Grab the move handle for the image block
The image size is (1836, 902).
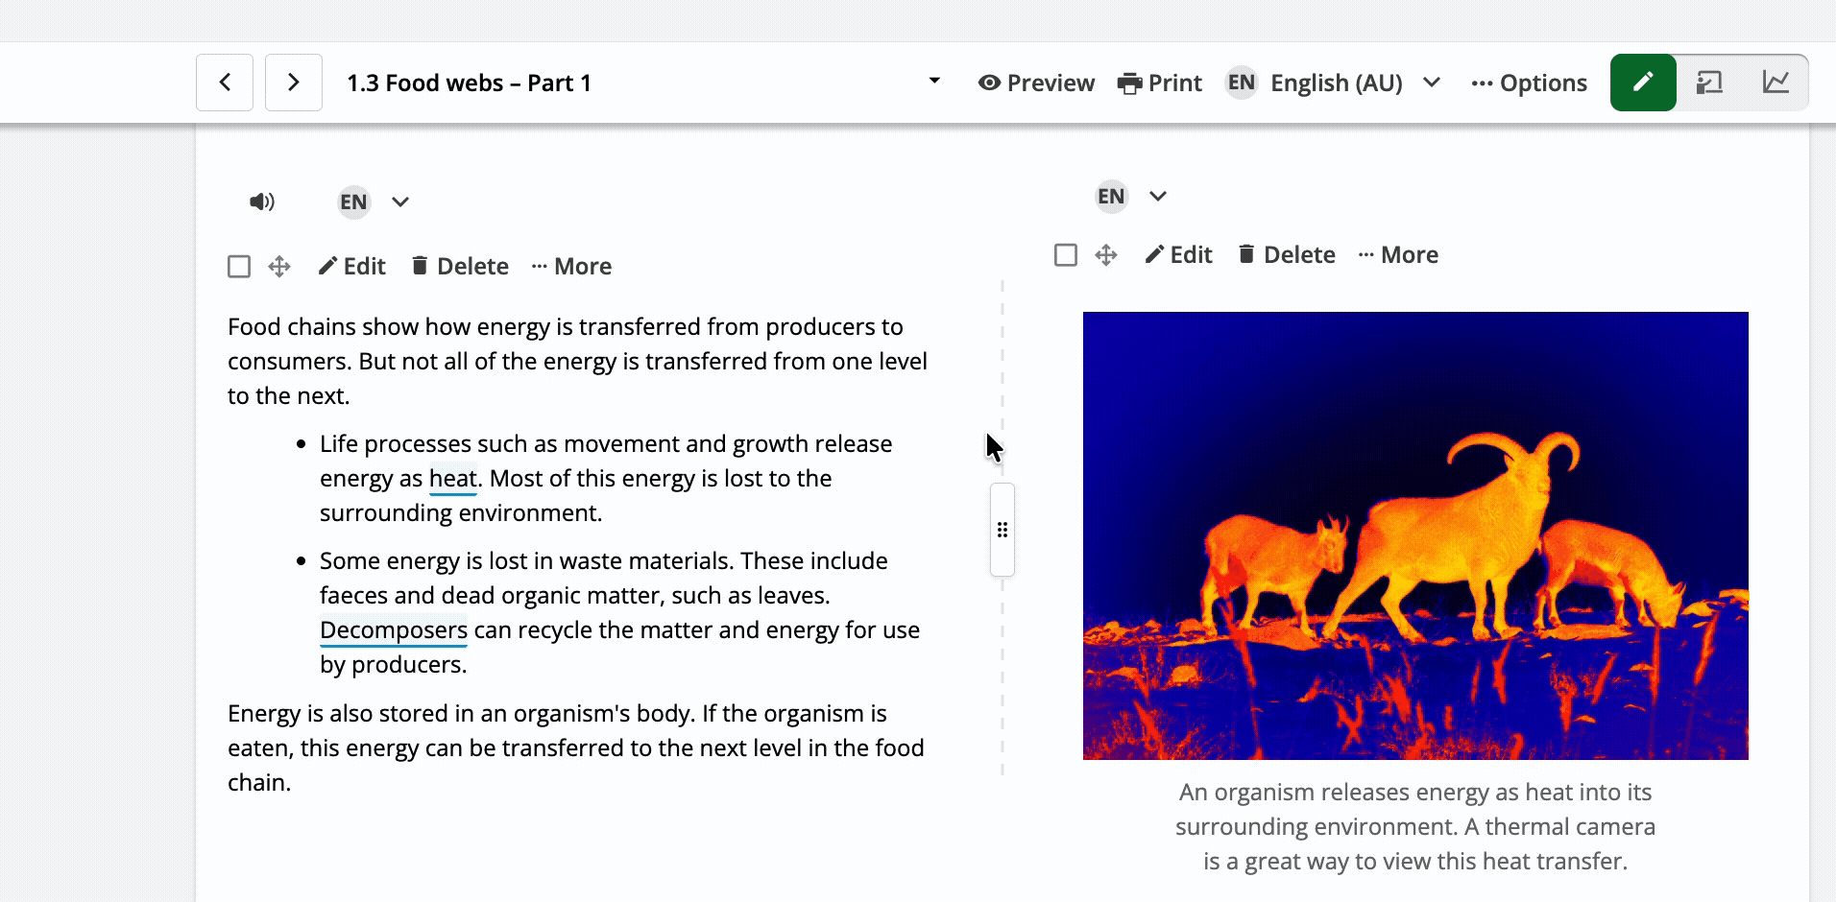1106,255
